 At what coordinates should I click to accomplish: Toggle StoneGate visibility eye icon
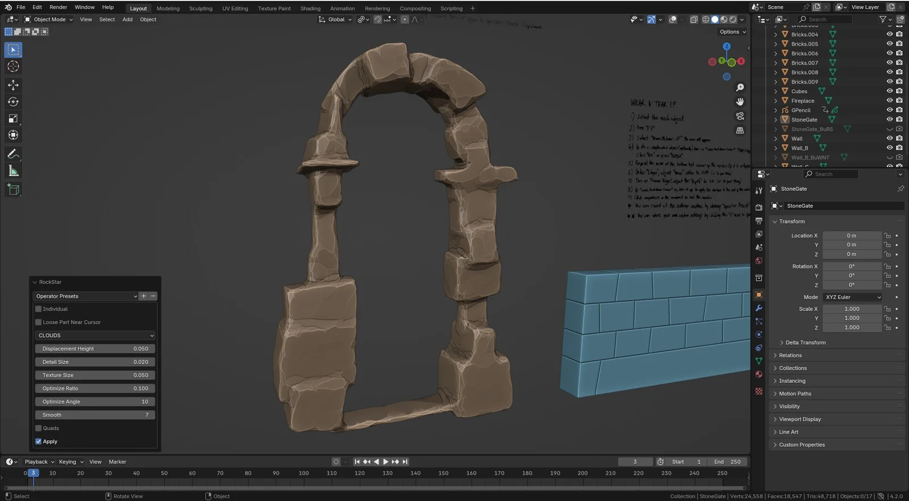(x=890, y=119)
